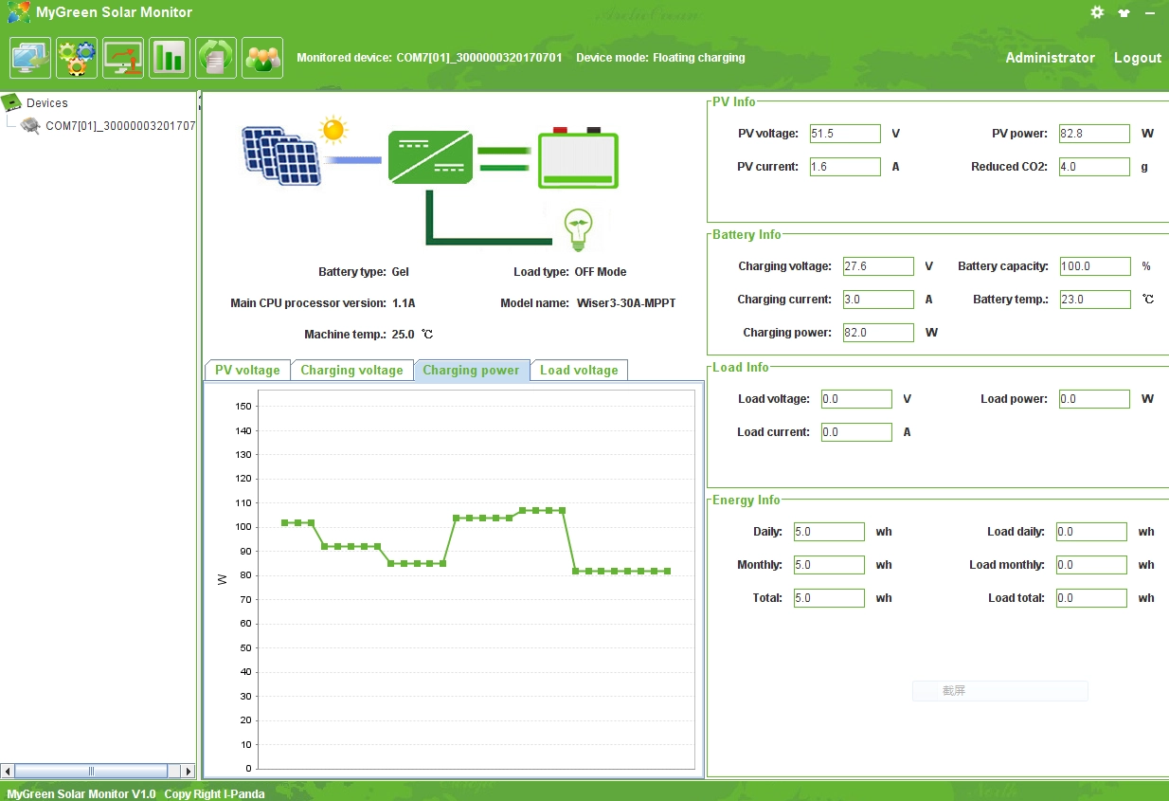Click the Logout link

(1137, 58)
